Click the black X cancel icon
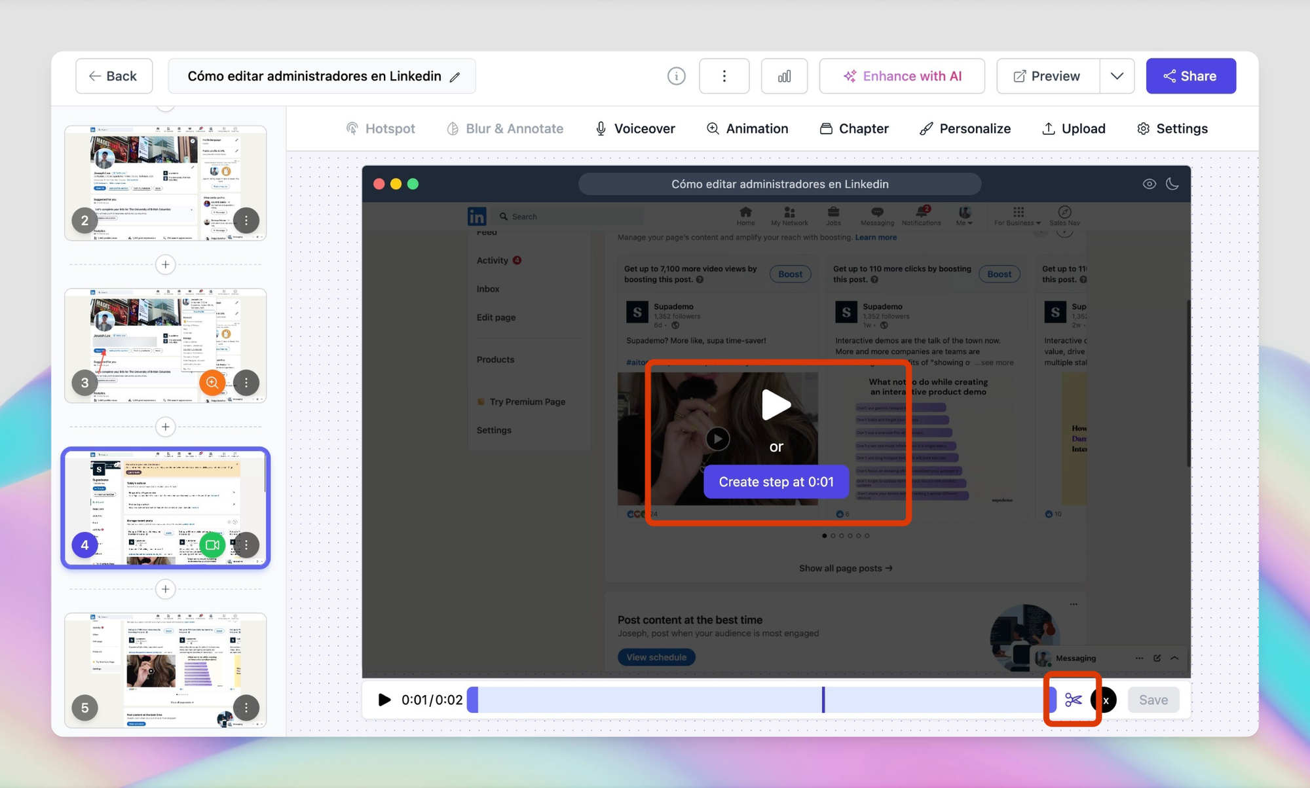Viewport: 1310px width, 788px height. click(1106, 700)
